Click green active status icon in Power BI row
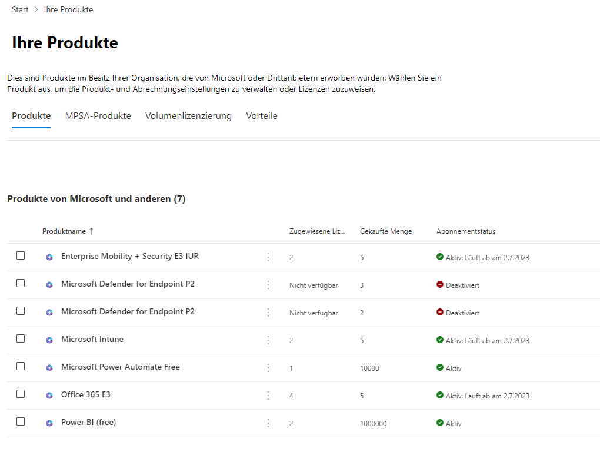 (x=439, y=423)
